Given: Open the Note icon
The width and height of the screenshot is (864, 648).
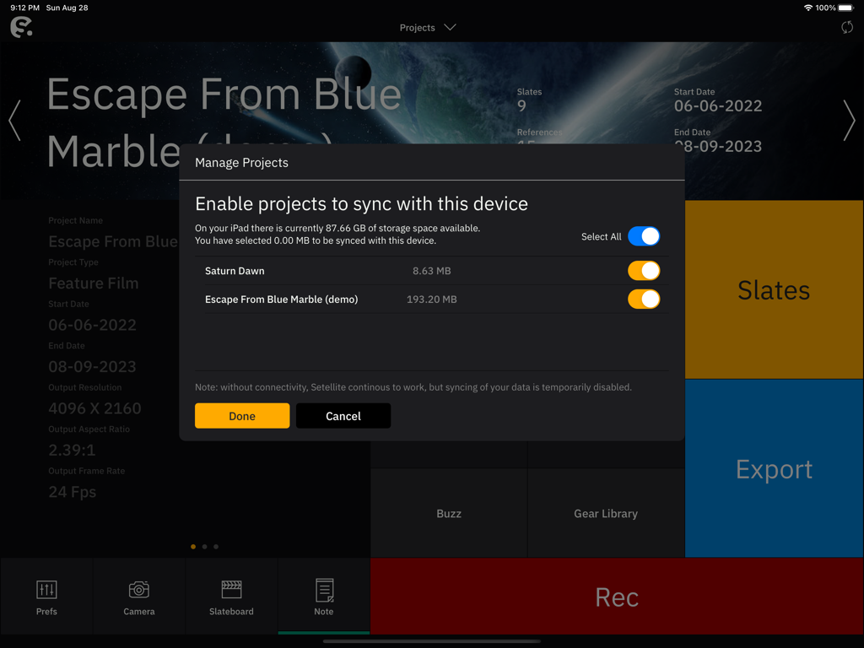Looking at the screenshot, I should pos(324,590).
